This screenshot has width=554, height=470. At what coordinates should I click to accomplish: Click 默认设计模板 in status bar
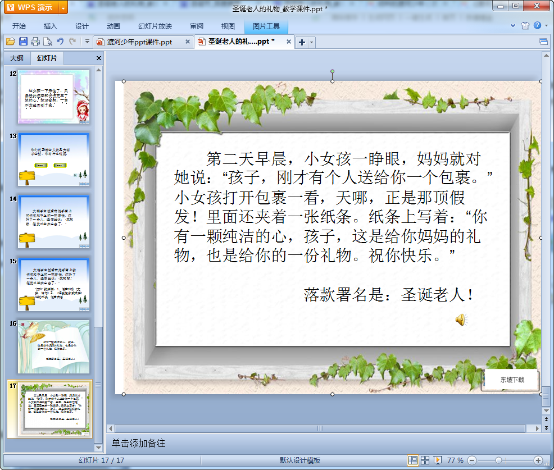(300, 460)
